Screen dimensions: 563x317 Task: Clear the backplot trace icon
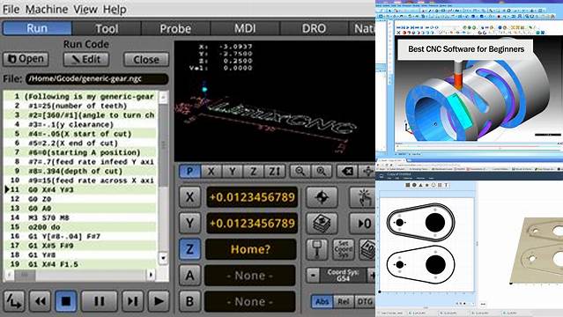(x=347, y=172)
